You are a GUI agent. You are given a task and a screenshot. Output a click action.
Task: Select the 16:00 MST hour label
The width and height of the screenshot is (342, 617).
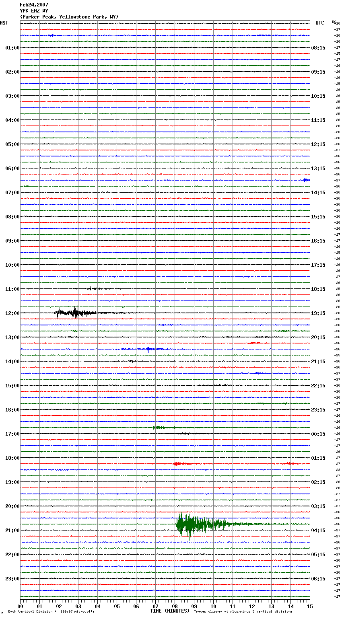pos(12,410)
